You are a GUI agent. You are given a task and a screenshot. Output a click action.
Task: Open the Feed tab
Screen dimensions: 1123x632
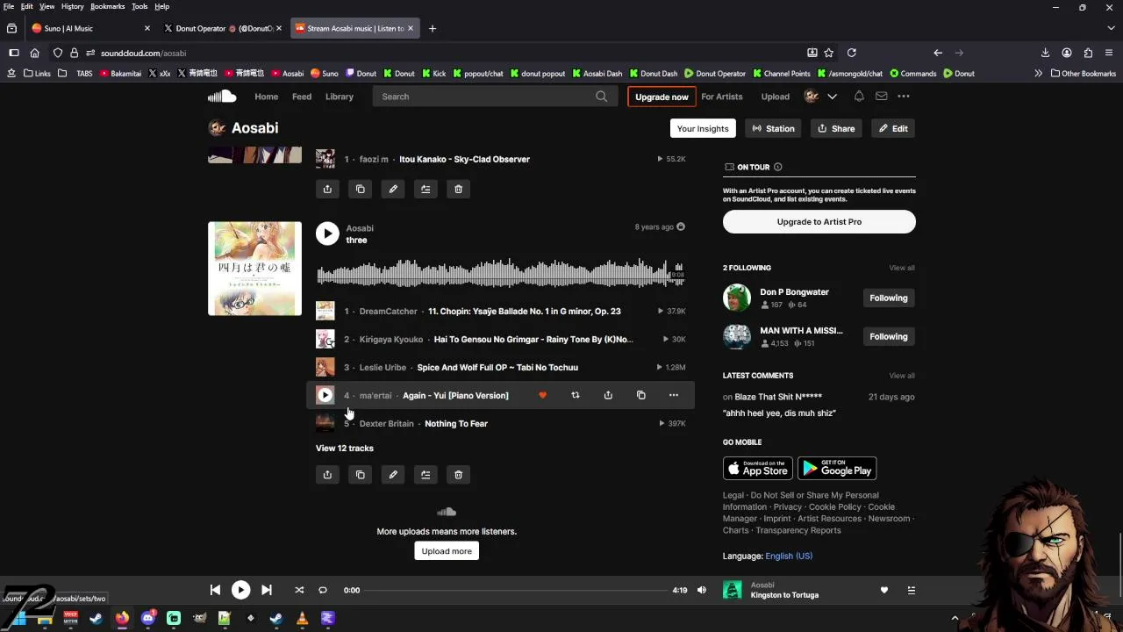coord(302,97)
